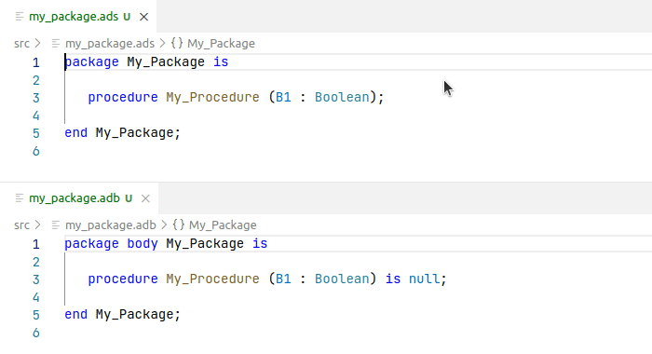Open my_package.adb breadcrumb item
This screenshot has width=652, height=354.
tap(111, 225)
